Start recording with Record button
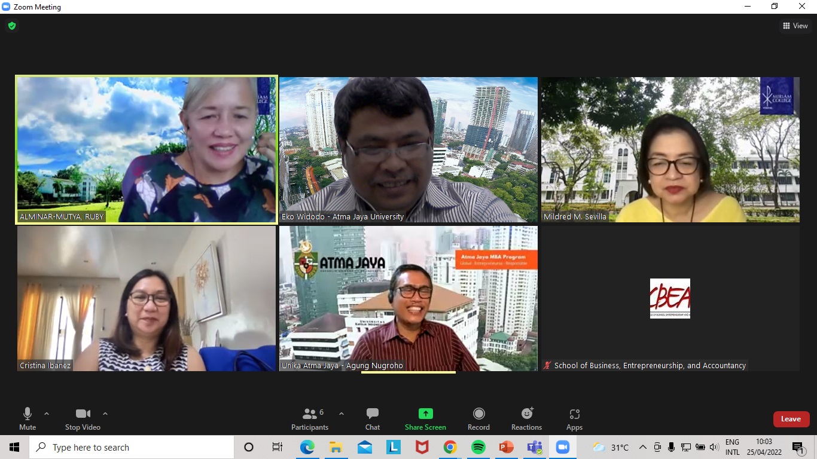817x459 pixels. coord(478,418)
